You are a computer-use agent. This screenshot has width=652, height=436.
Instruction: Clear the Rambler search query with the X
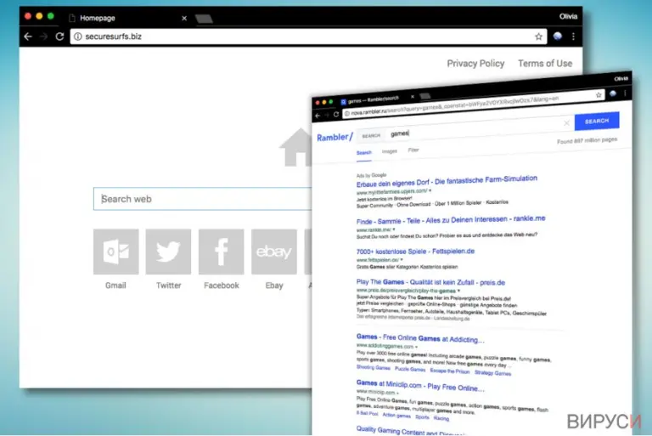566,123
